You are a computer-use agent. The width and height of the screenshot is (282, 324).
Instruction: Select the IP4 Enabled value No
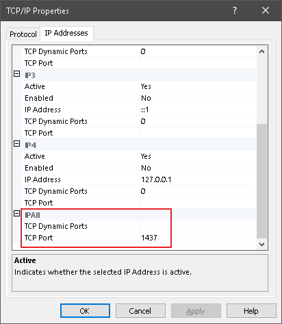coord(198,168)
